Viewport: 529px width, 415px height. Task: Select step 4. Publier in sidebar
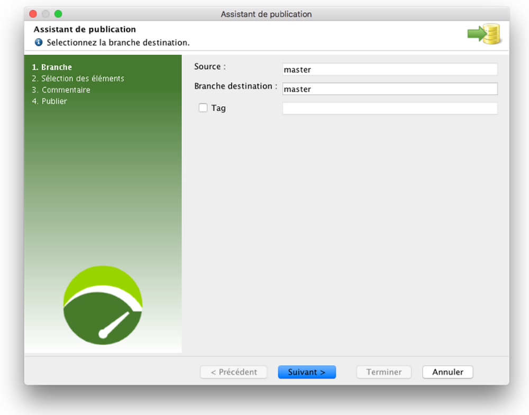coord(50,101)
